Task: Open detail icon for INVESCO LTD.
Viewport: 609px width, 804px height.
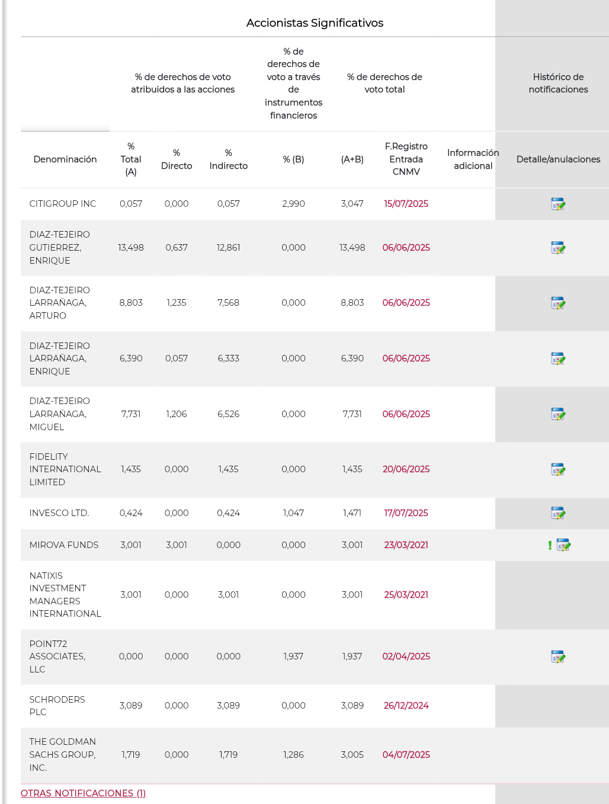Action: tap(558, 513)
